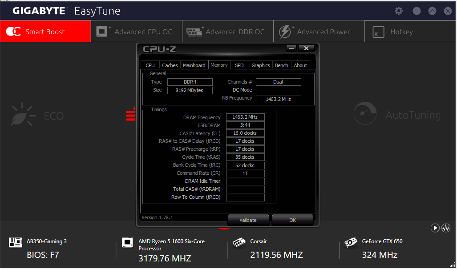Image resolution: width=457 pixels, height=269 pixels.
Task: Click the 2119.56 MHZ memory clock
Action: 277,255
